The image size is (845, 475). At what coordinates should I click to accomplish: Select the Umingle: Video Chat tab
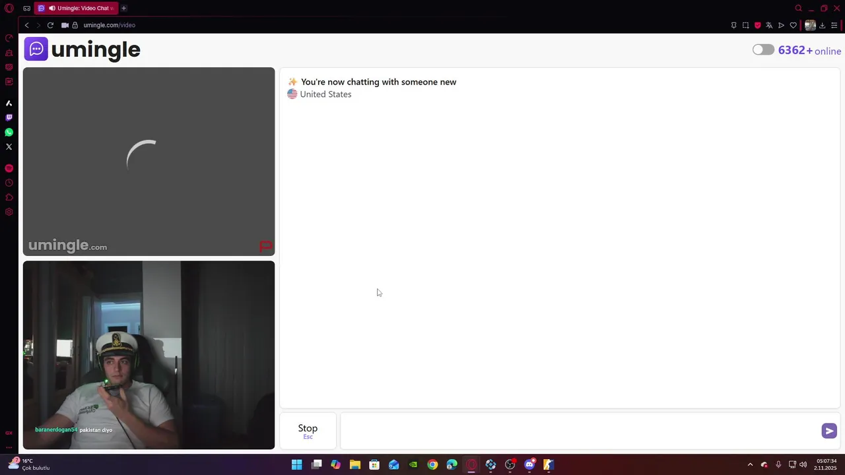pyautogui.click(x=76, y=8)
